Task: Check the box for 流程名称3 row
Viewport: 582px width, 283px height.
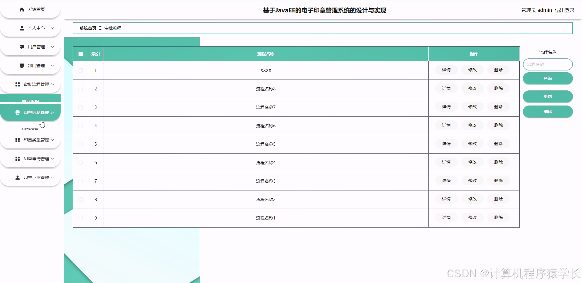Action: (81, 181)
